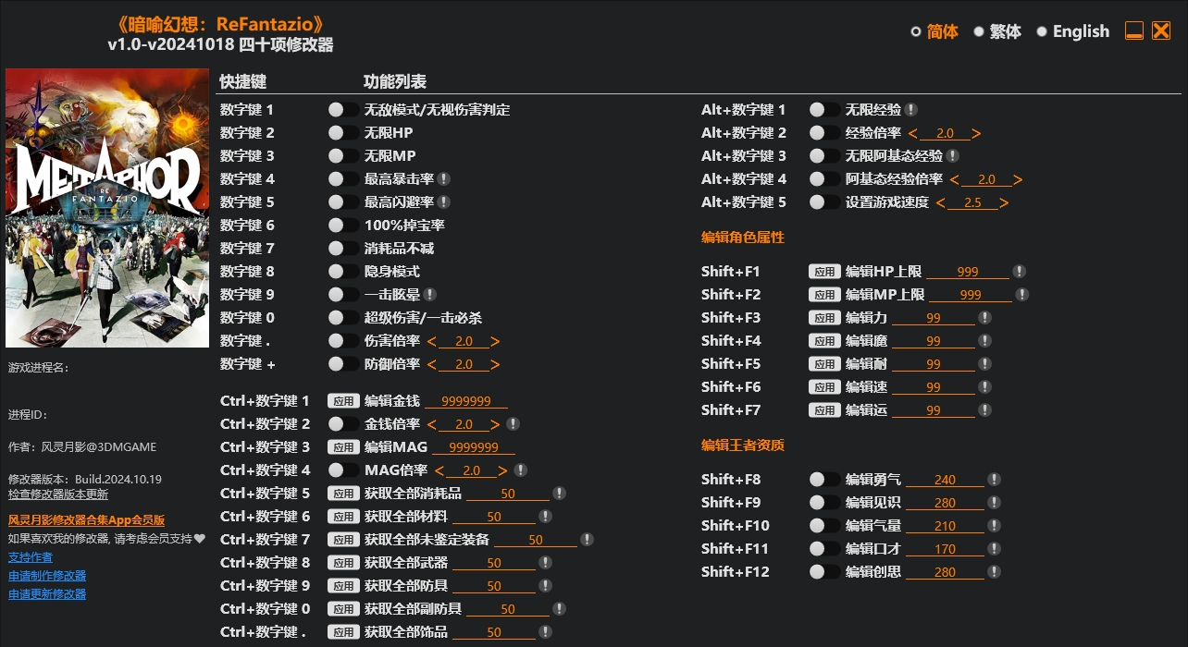
Task: Click info icon beside 一击眩晕
Action: click(430, 295)
